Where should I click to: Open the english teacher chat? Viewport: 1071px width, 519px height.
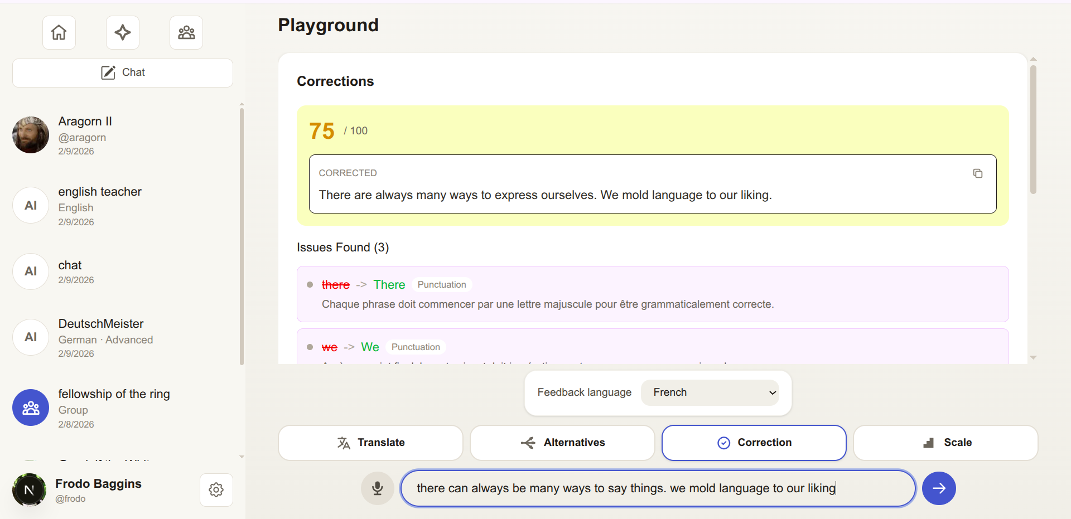(100, 206)
